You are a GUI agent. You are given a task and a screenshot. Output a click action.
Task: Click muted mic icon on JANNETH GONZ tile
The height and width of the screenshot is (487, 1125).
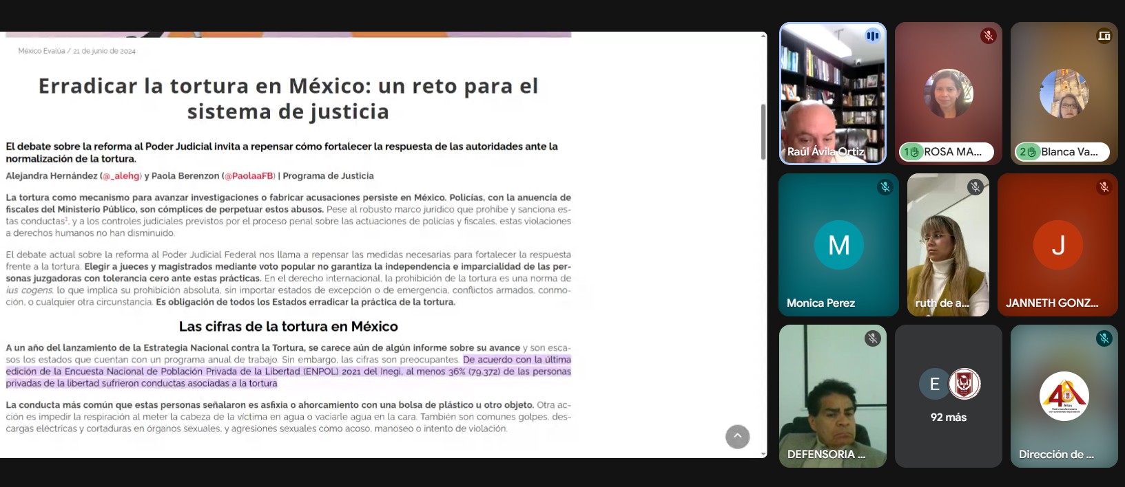point(1104,187)
